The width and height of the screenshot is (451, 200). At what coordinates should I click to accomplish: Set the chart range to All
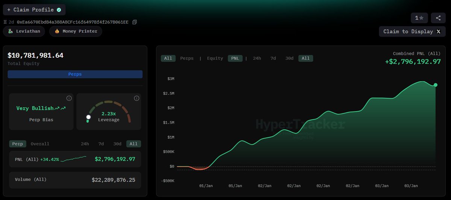306,58
